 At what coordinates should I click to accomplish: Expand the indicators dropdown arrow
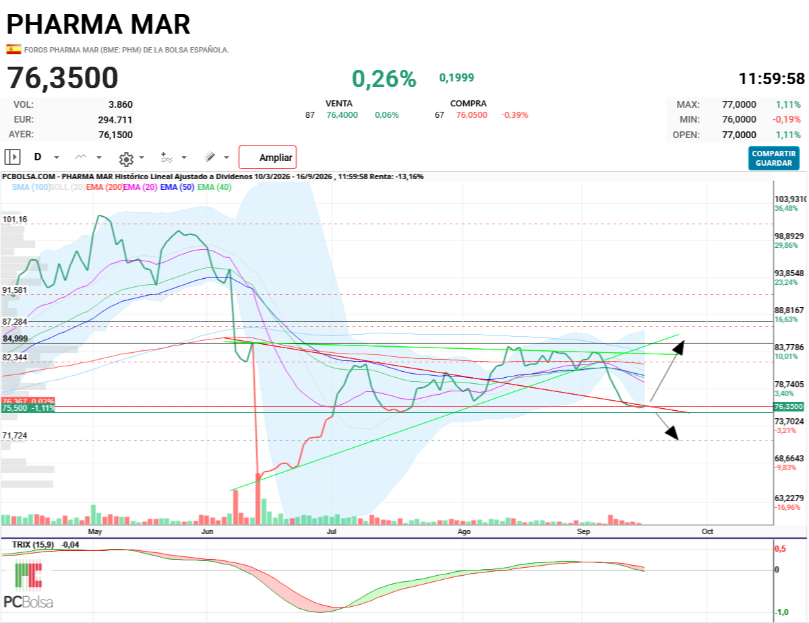click(184, 158)
